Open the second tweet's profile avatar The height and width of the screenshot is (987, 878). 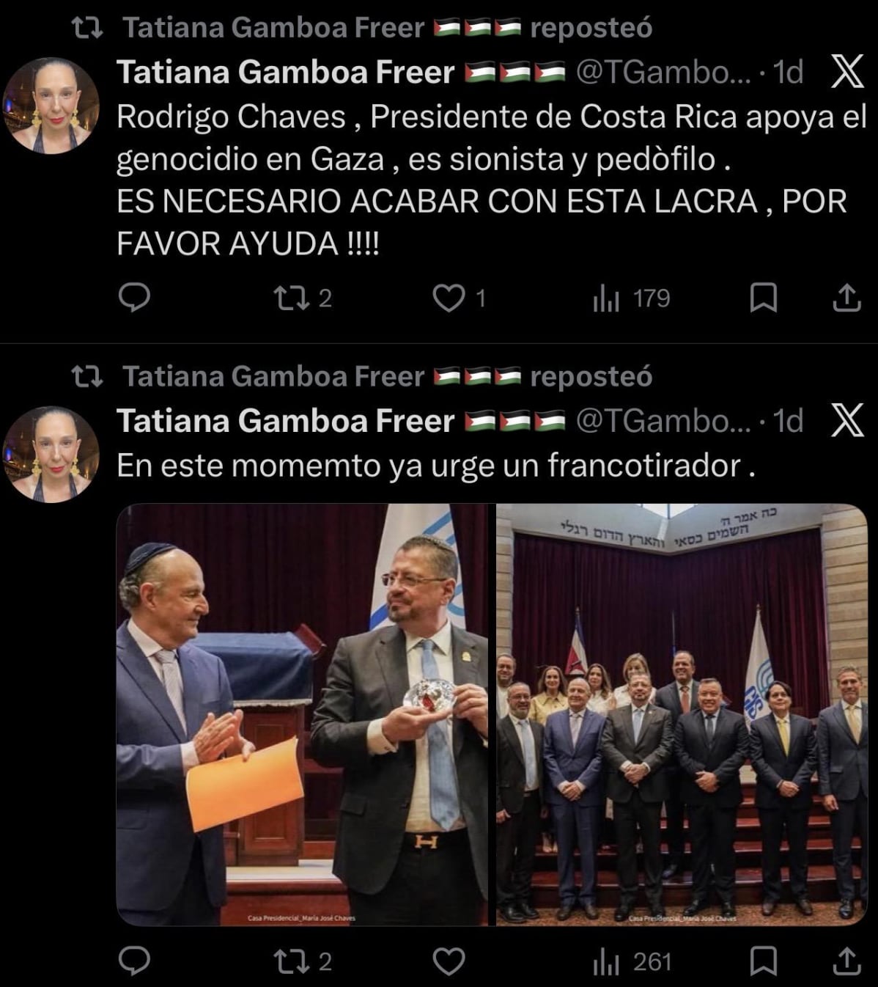(x=51, y=455)
